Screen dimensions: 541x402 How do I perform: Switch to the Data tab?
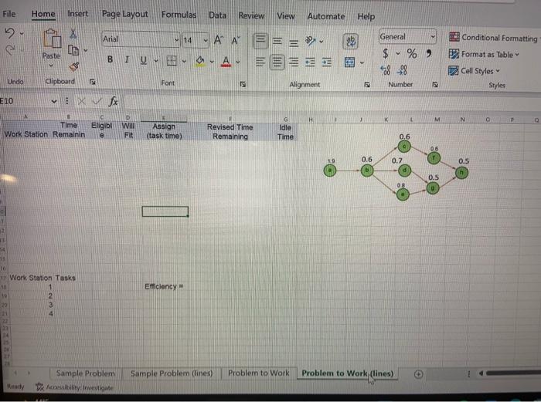[x=218, y=15]
